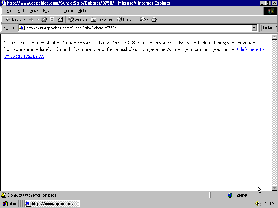The image size is (278, 208).
Task: Click the scrollbar up arrow
Action: 274,37
